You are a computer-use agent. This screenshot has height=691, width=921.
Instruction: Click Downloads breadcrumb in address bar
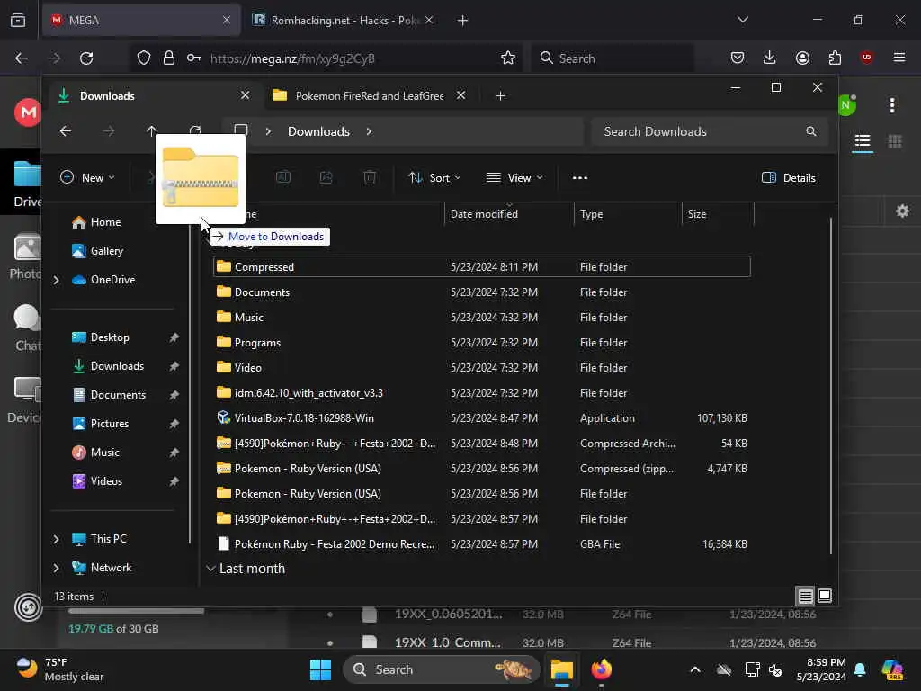tap(318, 131)
